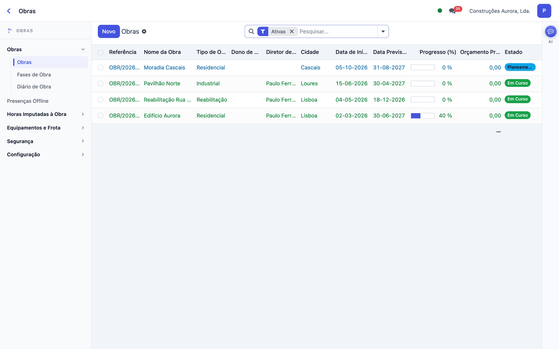This screenshot has width=559, height=349.
Task: Click the search magnifier icon
Action: [251, 31]
